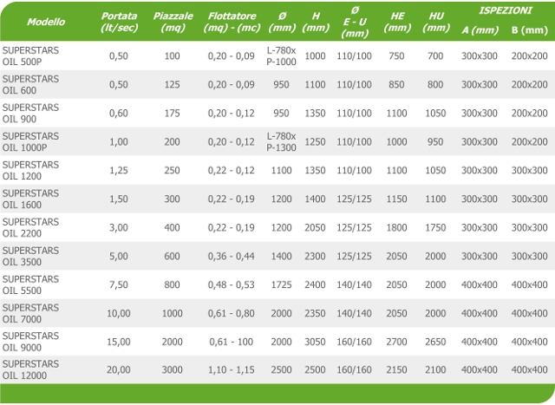Click the ISPEZIONI header label
555x405 pixels.
click(505, 10)
